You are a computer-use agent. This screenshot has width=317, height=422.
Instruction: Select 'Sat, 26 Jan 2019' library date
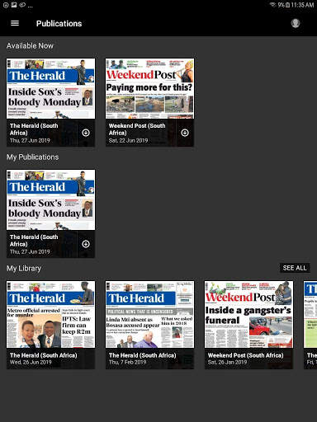click(227, 362)
